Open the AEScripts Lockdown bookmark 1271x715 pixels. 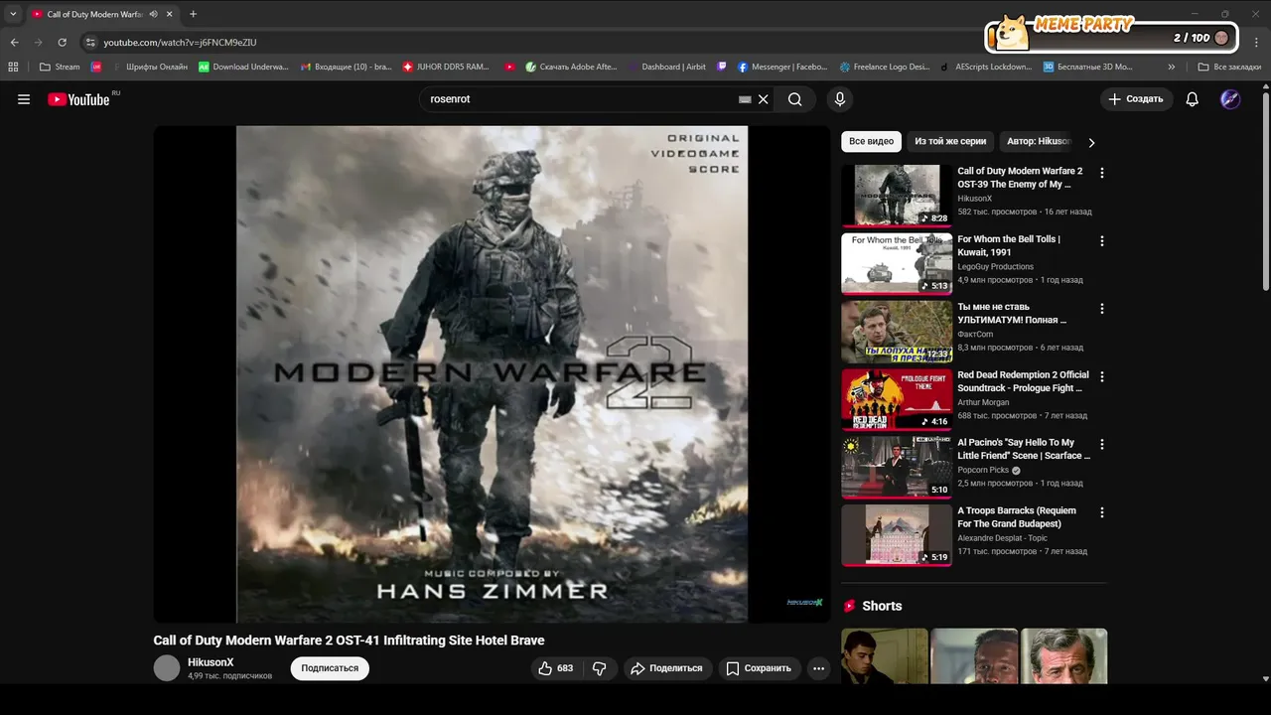pos(986,67)
